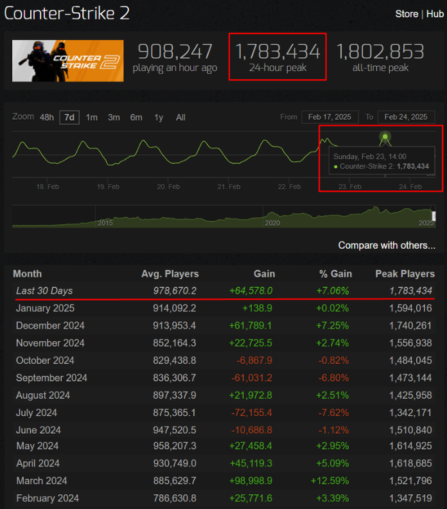Viewport: 447px width, 509px height.
Task: Select the 7d zoom range
Action: (x=69, y=117)
